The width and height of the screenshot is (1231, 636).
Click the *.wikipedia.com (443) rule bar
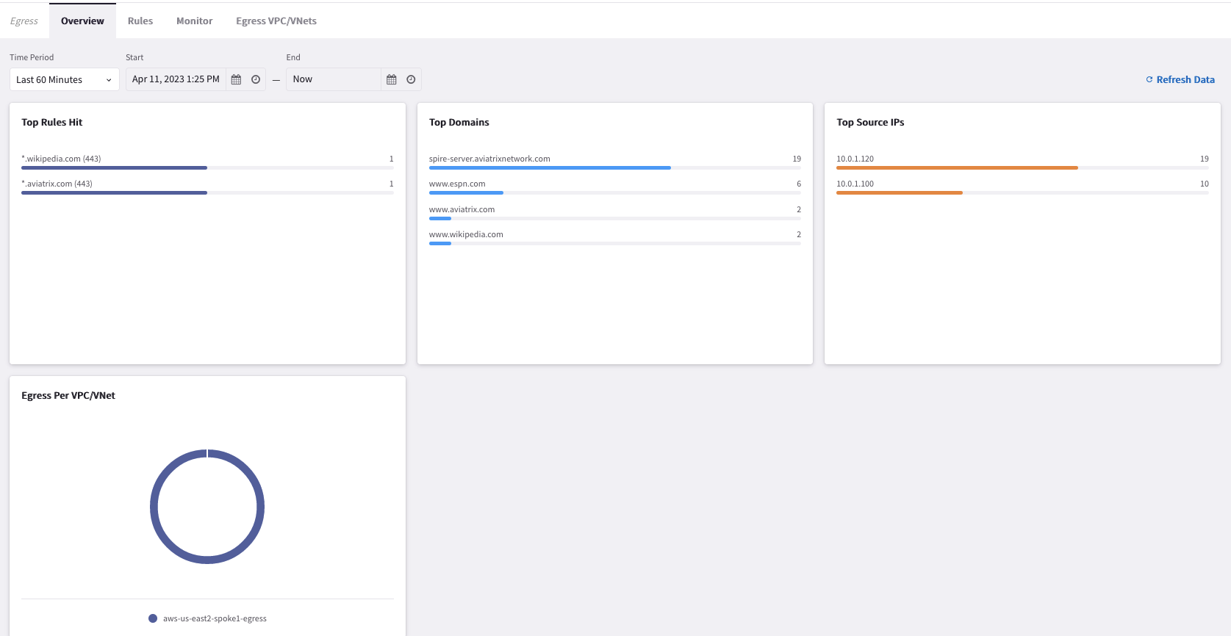[x=114, y=167]
